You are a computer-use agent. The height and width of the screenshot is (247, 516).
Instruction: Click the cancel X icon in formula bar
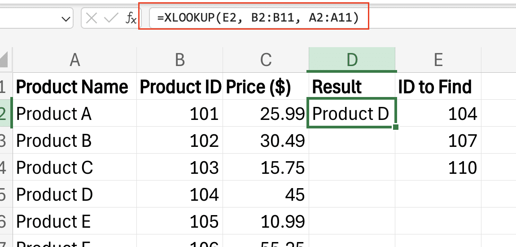tap(91, 19)
